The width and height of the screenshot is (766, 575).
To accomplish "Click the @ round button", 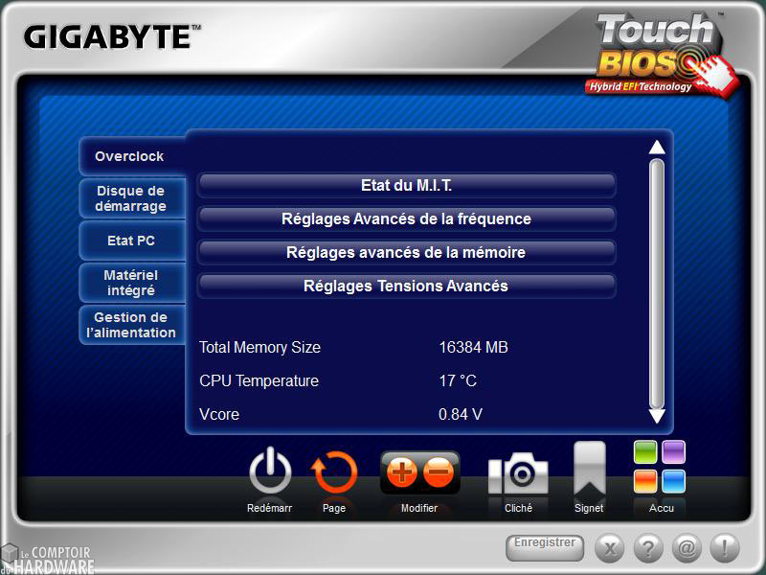I will 686,548.
